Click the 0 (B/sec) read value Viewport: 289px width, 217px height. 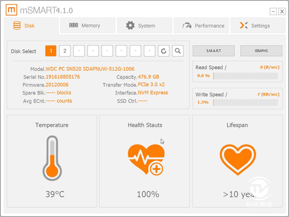coord(270,67)
